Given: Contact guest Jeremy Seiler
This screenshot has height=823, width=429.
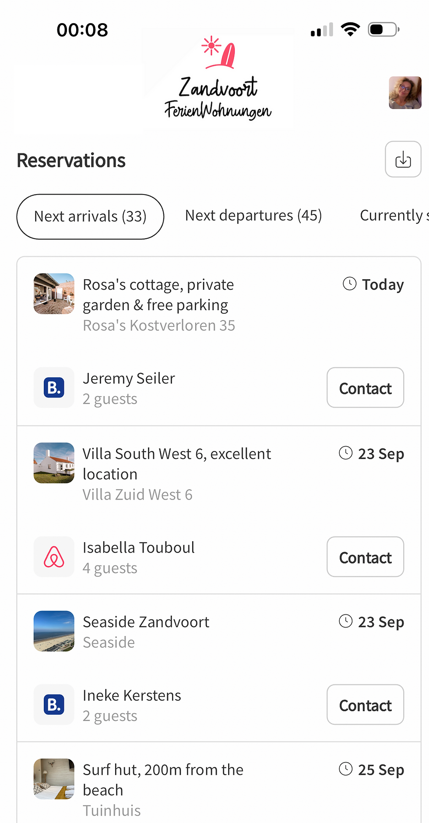Looking at the screenshot, I should 366,388.
